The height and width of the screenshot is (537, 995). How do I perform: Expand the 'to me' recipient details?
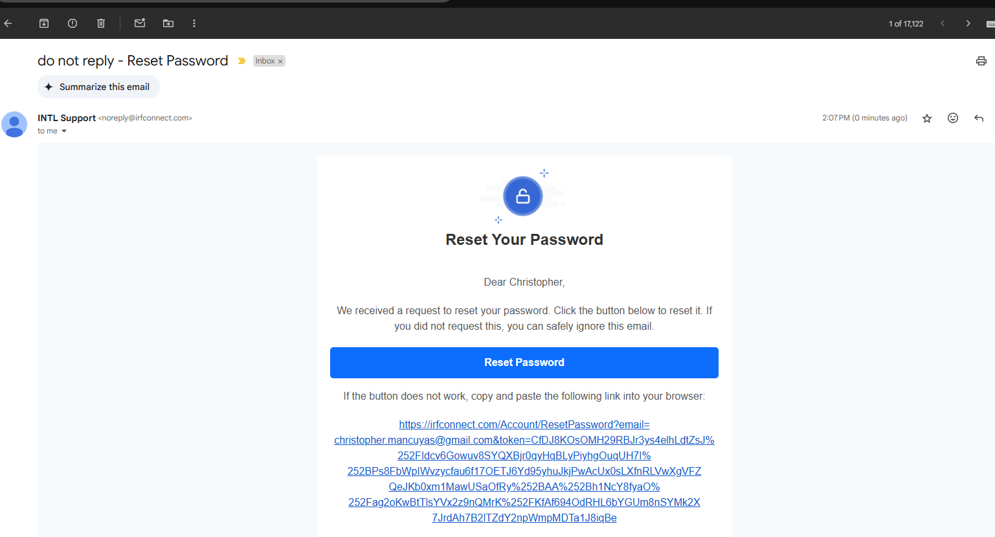(64, 131)
